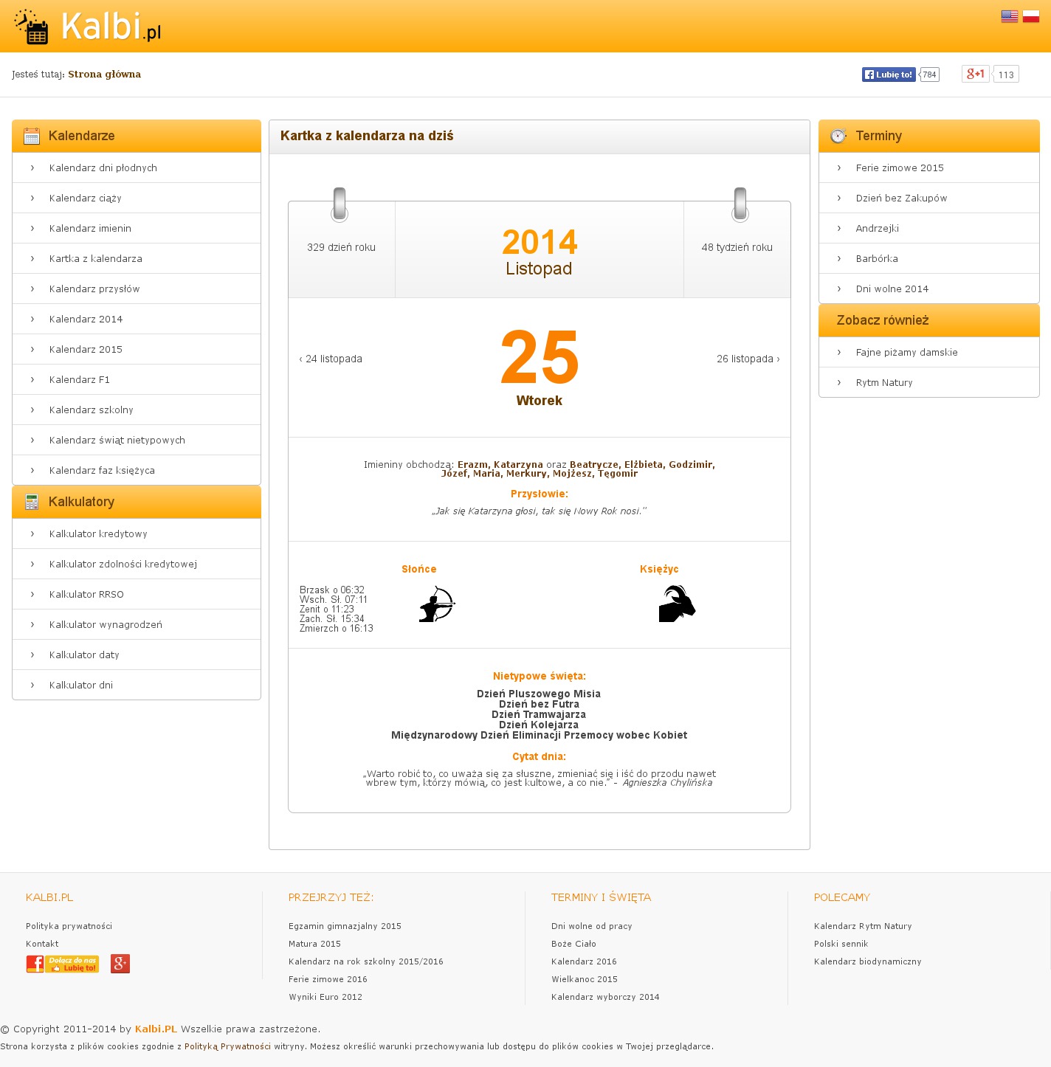1051x1067 pixels.
Task: Open Kalendarz faz księżyca menu item
Action: [102, 470]
